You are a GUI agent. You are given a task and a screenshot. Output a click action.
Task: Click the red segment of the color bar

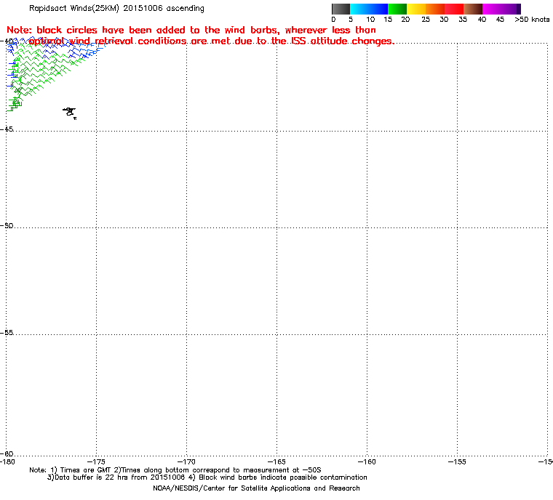pos(454,9)
